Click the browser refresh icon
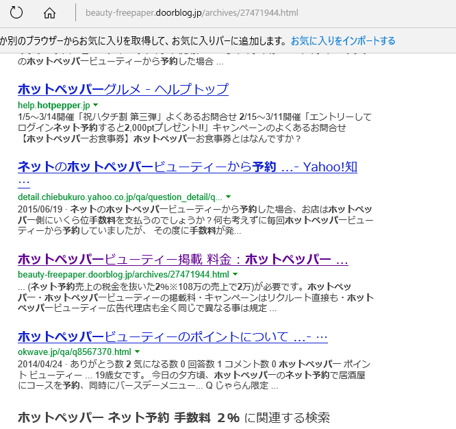The height and width of the screenshot is (429, 456). pos(16,12)
